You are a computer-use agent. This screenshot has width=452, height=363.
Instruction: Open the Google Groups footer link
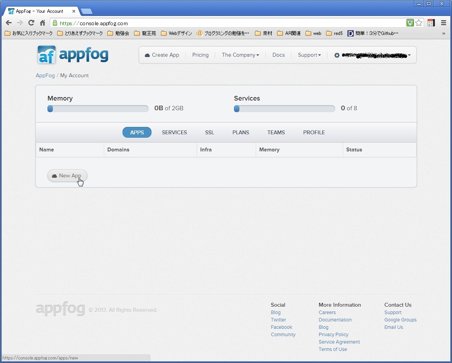[400, 320]
